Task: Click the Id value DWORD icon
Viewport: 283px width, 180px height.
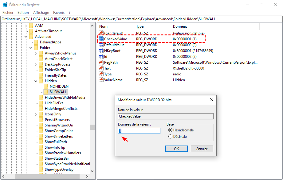Action: coord(101,56)
